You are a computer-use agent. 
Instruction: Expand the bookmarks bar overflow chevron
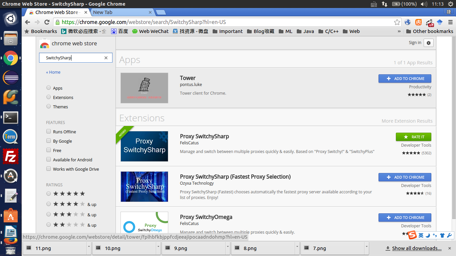click(399, 31)
